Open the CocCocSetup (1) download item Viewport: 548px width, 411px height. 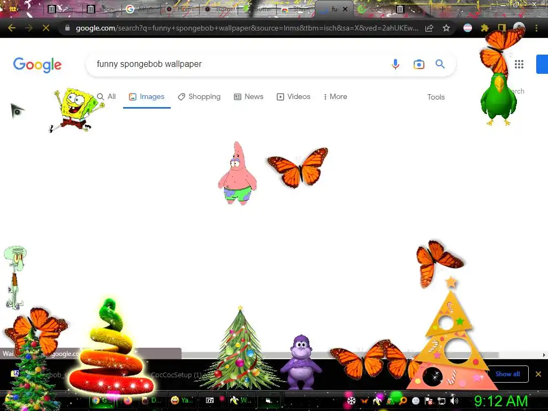point(177,375)
